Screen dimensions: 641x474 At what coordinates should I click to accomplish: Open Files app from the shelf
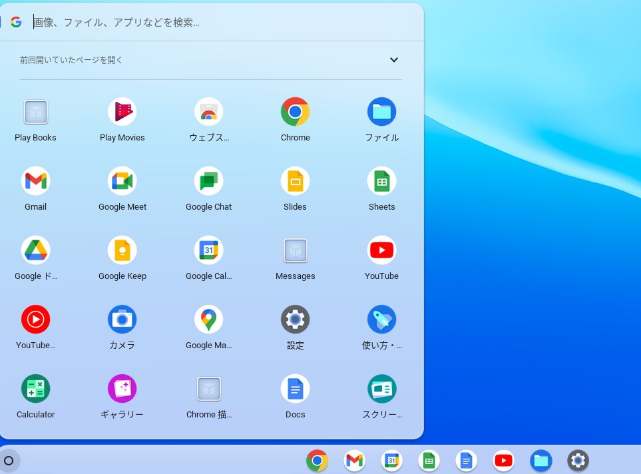(x=541, y=461)
